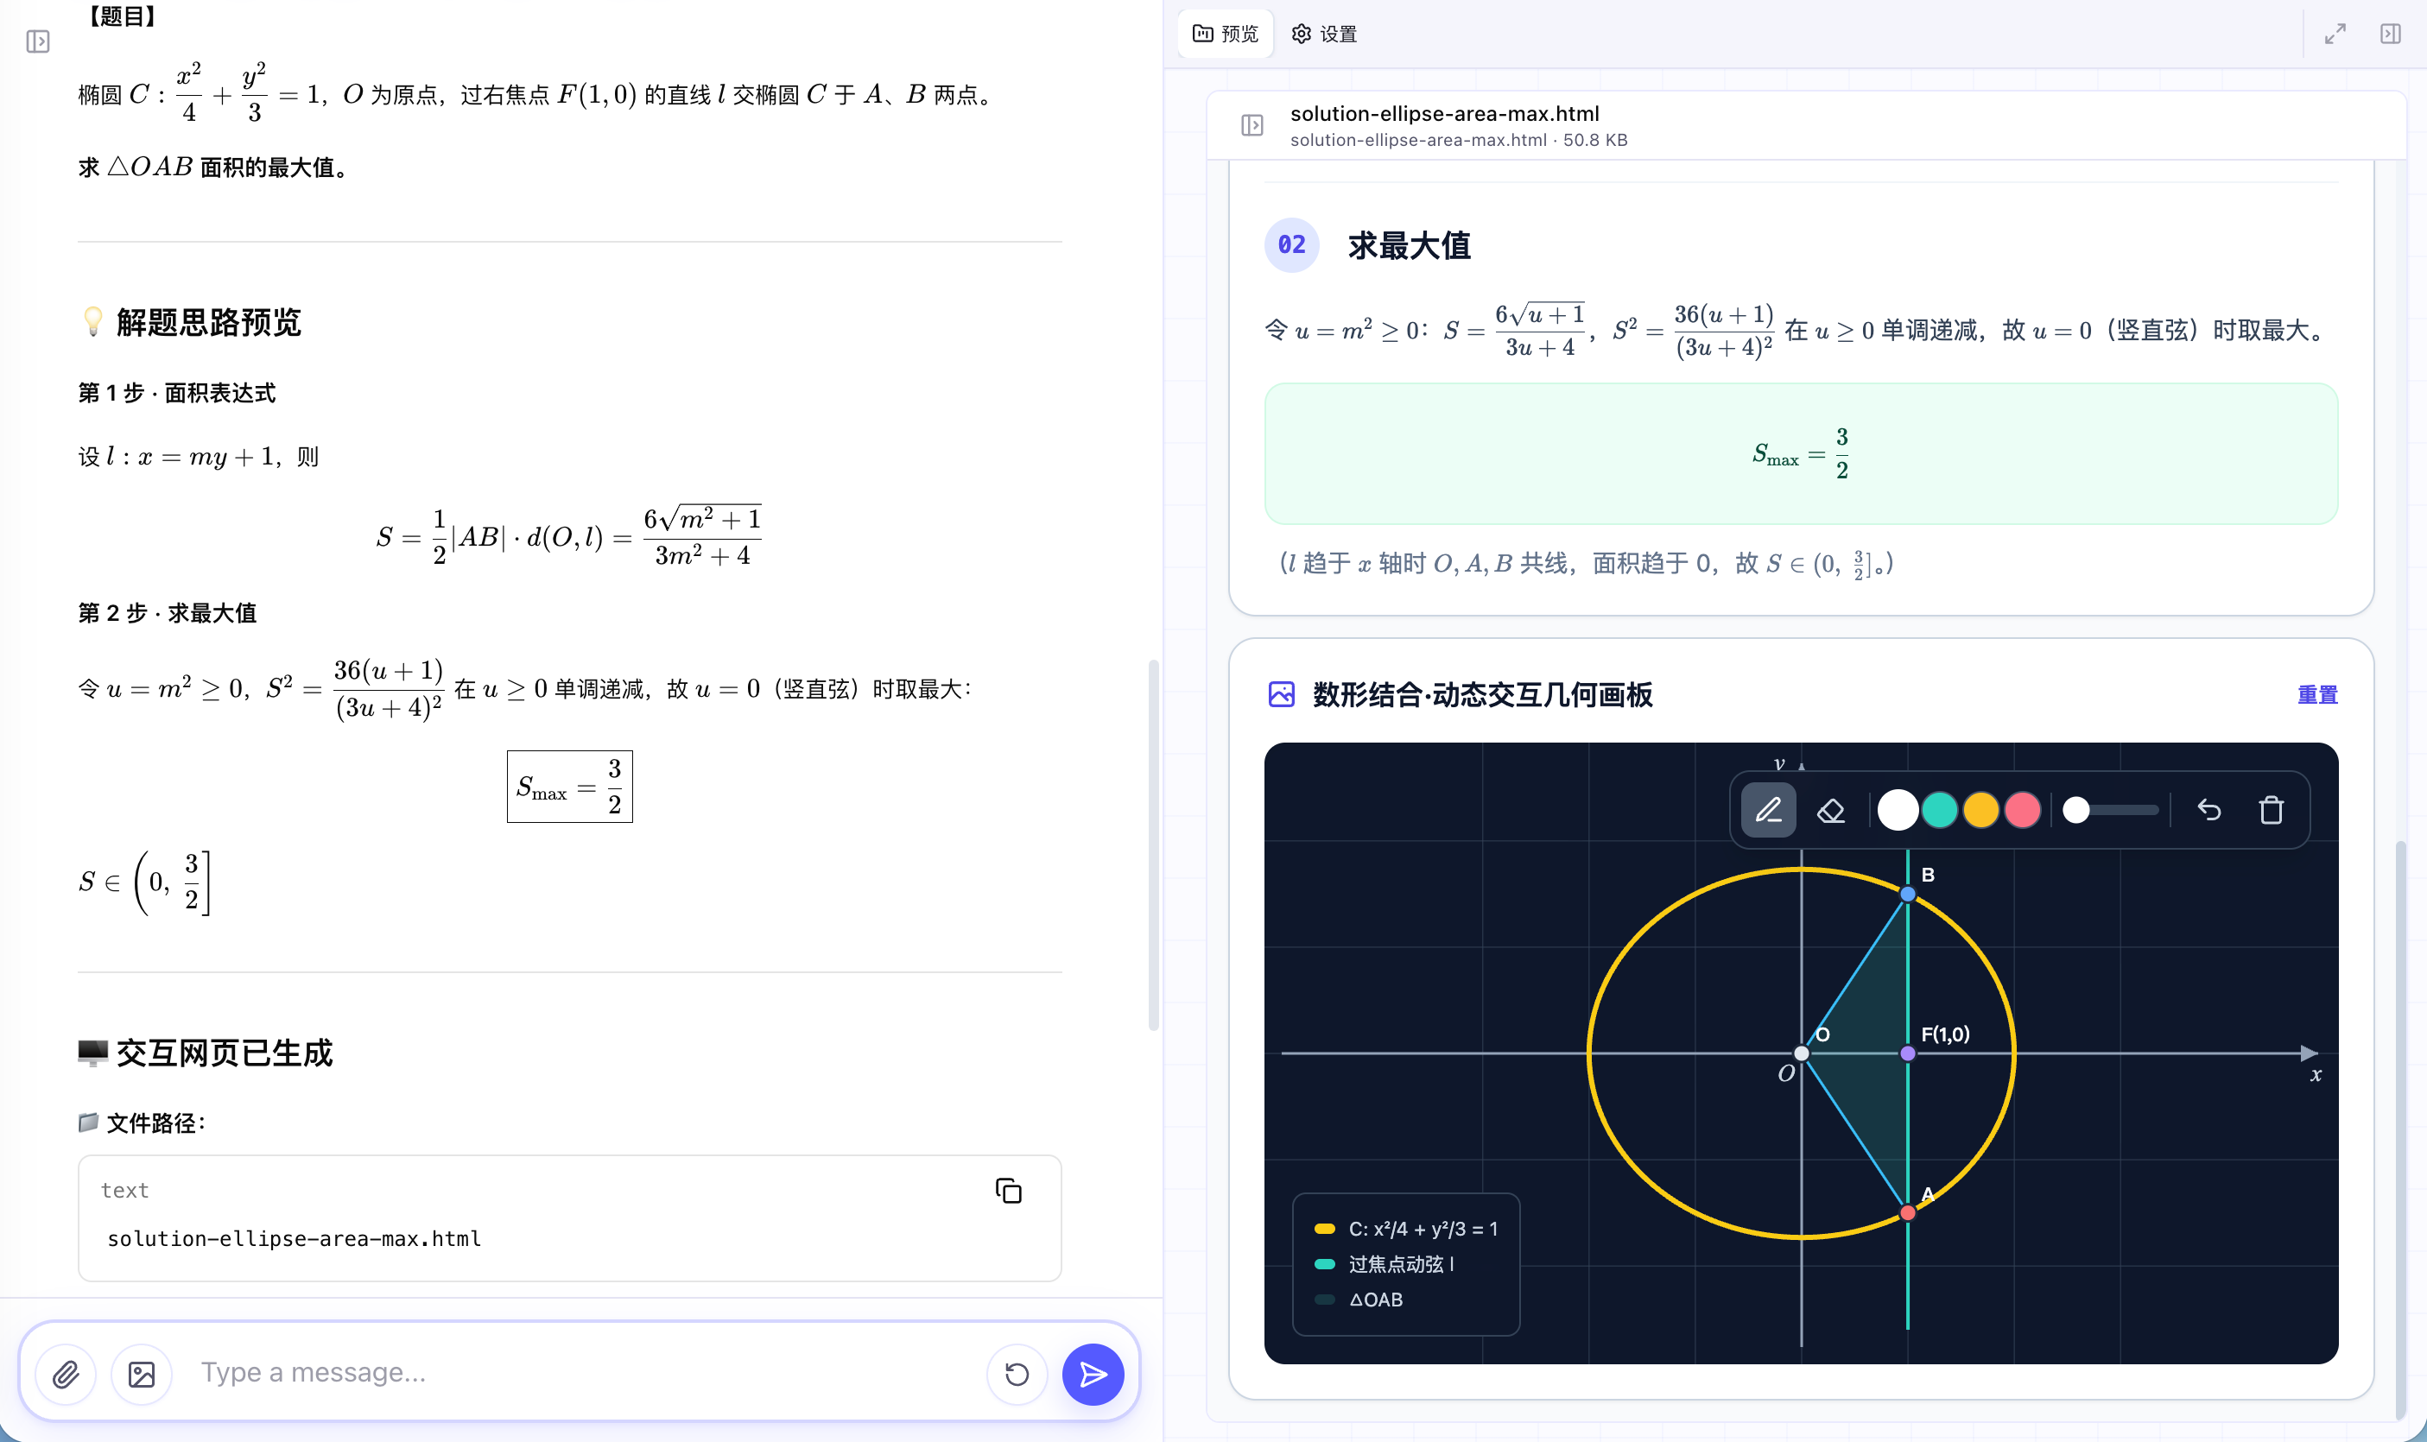Choose the yellow color swatch
2427x1442 pixels.
(x=1980, y=809)
